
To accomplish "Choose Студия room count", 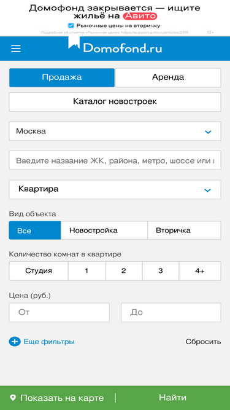I will pos(39,271).
